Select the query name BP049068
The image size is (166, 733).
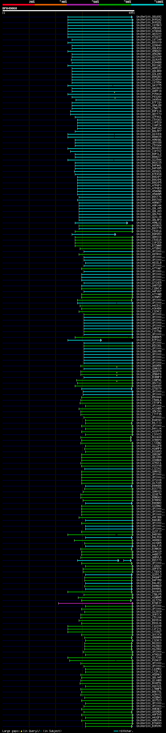click(x=10, y=9)
